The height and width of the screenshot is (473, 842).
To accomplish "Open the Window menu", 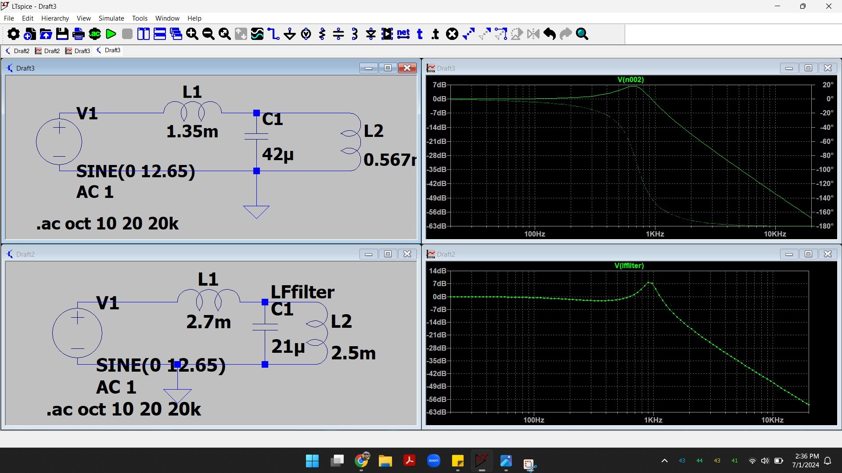I will [167, 18].
